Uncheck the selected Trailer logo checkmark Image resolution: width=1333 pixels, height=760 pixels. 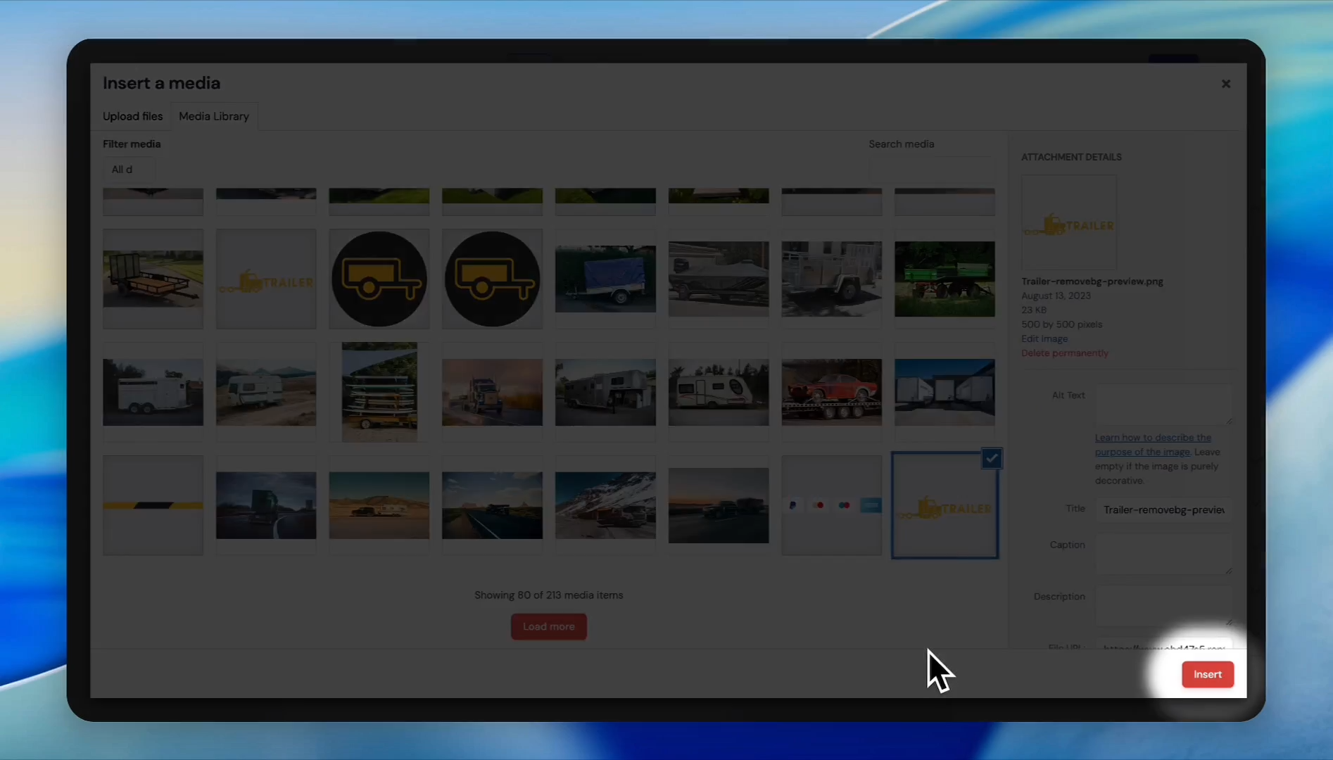click(x=992, y=459)
